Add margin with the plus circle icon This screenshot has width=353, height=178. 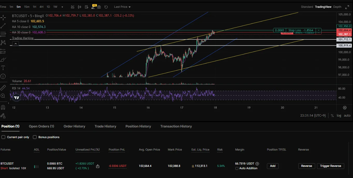click(x=257, y=164)
